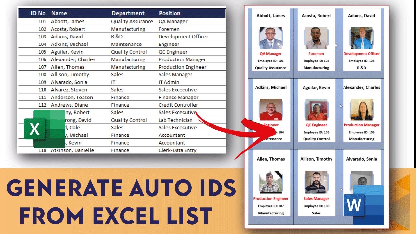Click the Alvarado, Sonia name on ID card
The width and height of the screenshot is (416, 234).
coord(362,159)
